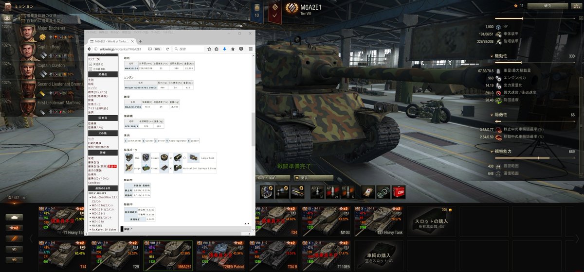
Task: Open the browser downloads arrow icon
Action: point(224,49)
